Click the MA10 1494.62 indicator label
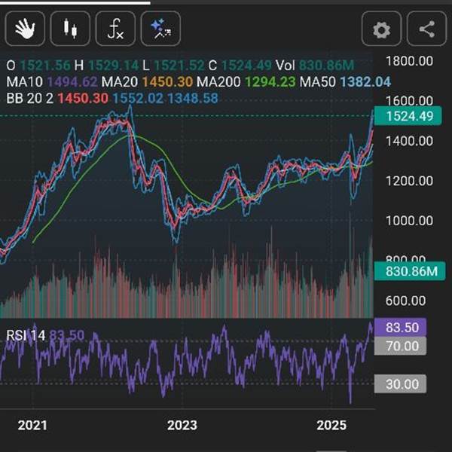The width and height of the screenshot is (452, 452). pyautogui.click(x=52, y=82)
